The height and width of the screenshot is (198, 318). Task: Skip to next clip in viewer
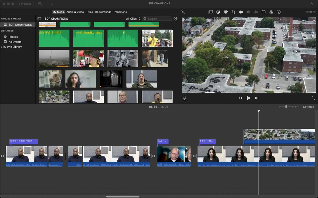coord(257,98)
